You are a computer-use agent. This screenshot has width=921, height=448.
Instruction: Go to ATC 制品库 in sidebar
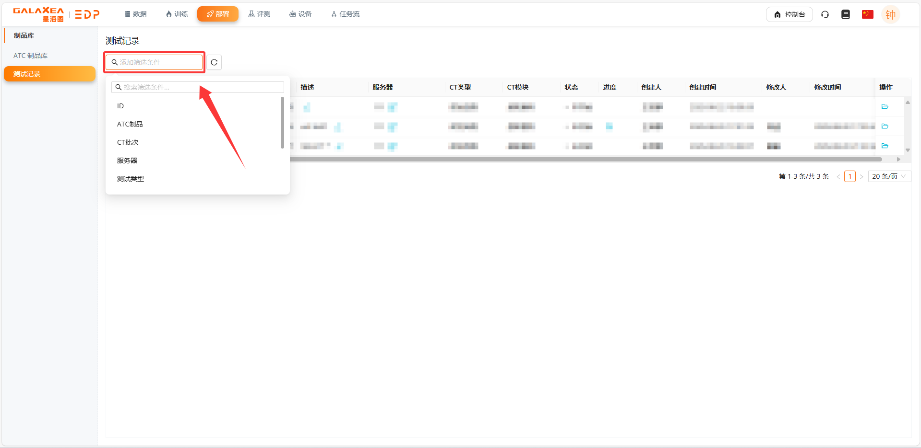pos(31,56)
